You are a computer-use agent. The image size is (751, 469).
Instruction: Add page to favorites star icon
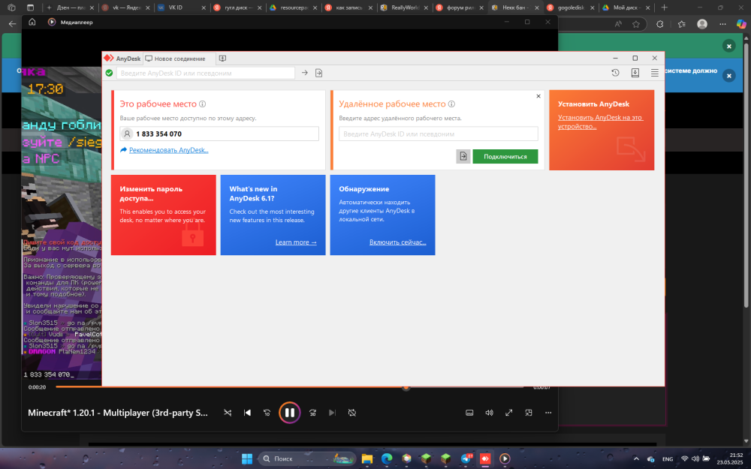point(636,24)
